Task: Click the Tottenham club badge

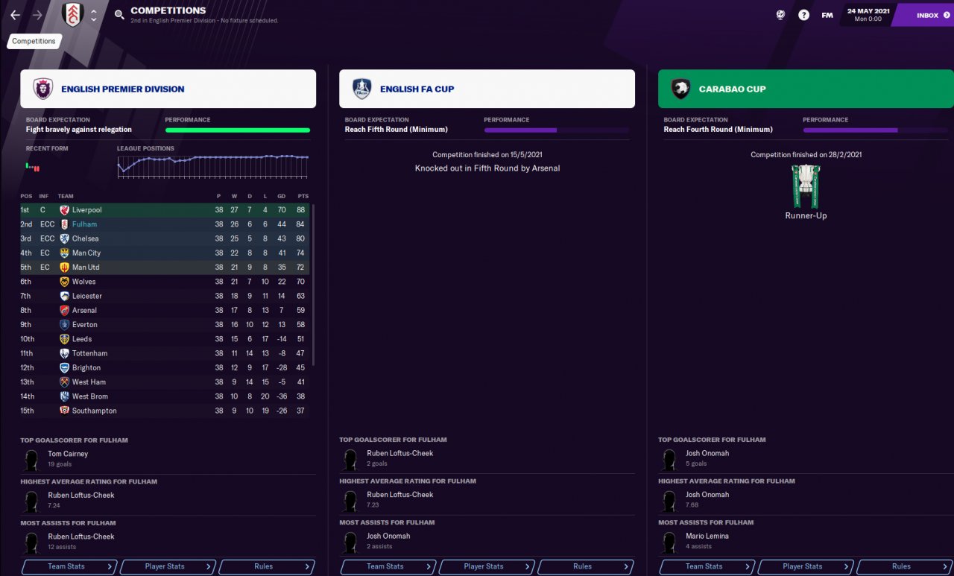Action: click(x=64, y=353)
